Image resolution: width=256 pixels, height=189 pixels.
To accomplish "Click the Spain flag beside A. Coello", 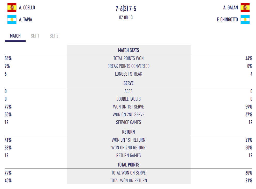I will [12, 8].
